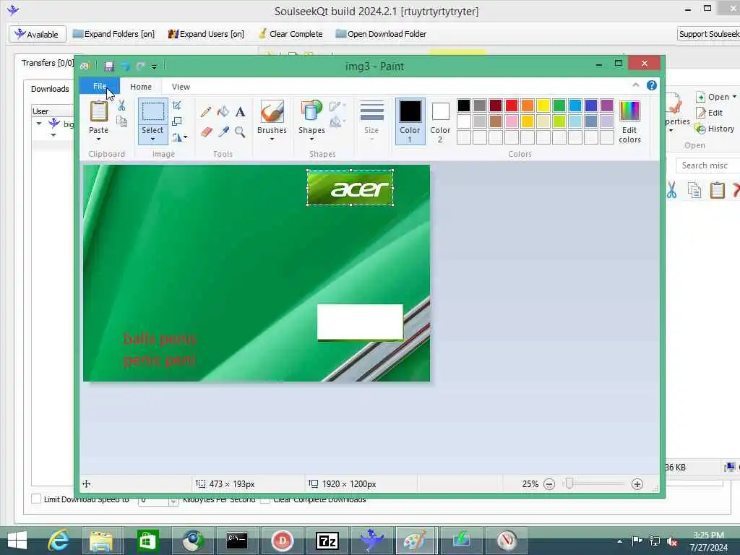Viewport: 740px width, 555px height.
Task: Click the acer logo selection on canvas
Action: coord(350,188)
